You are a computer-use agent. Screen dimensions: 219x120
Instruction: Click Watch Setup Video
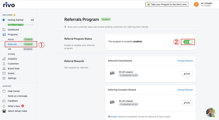tap(18, 111)
